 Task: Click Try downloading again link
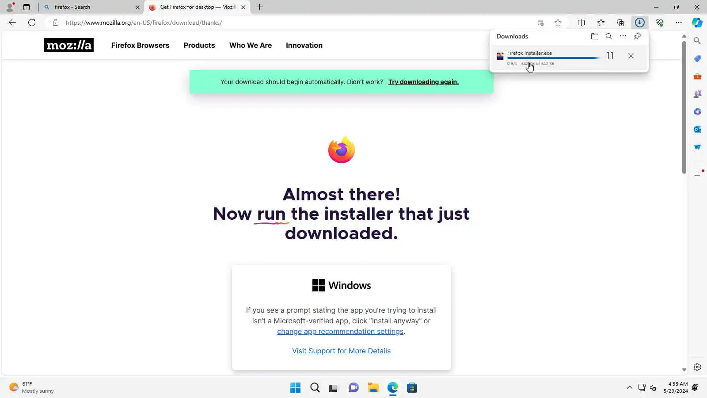point(423,82)
